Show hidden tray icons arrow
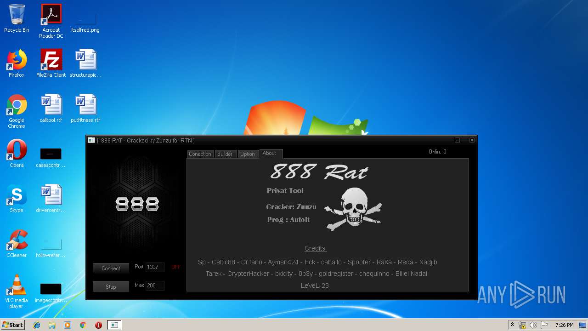 tap(512, 325)
